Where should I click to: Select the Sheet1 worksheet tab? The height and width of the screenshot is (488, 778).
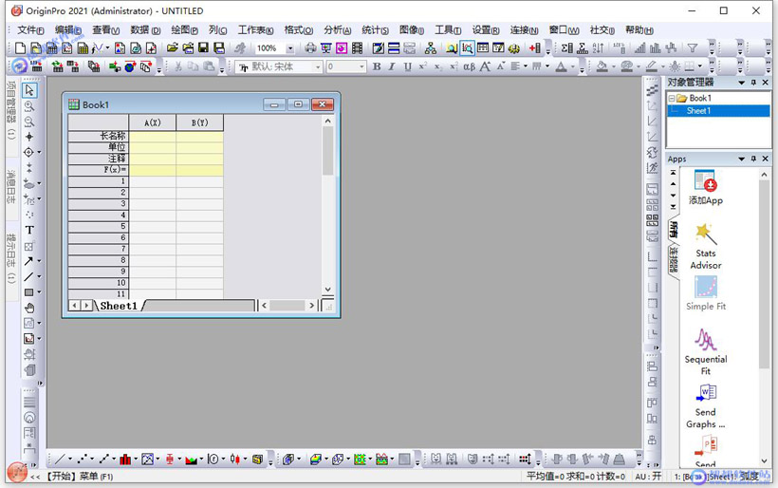pyautogui.click(x=118, y=306)
